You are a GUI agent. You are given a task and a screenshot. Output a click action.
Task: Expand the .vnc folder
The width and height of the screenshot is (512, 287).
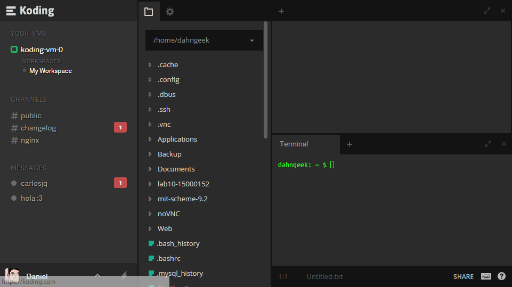[150, 125]
